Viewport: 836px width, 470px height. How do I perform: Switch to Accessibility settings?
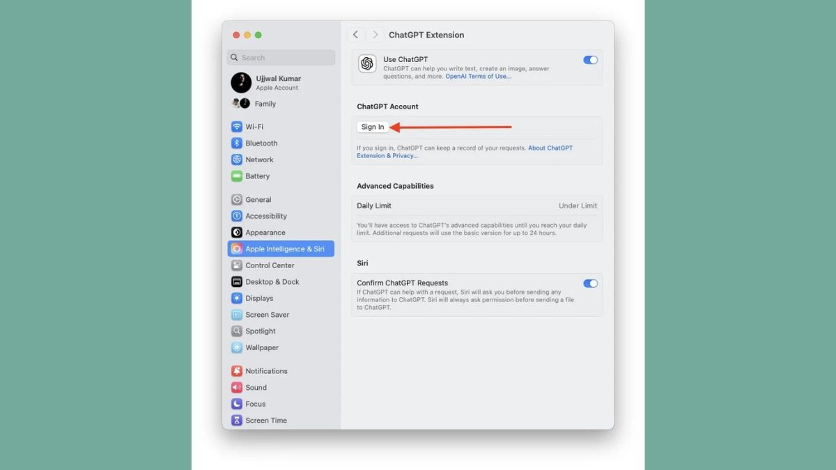click(x=281, y=216)
